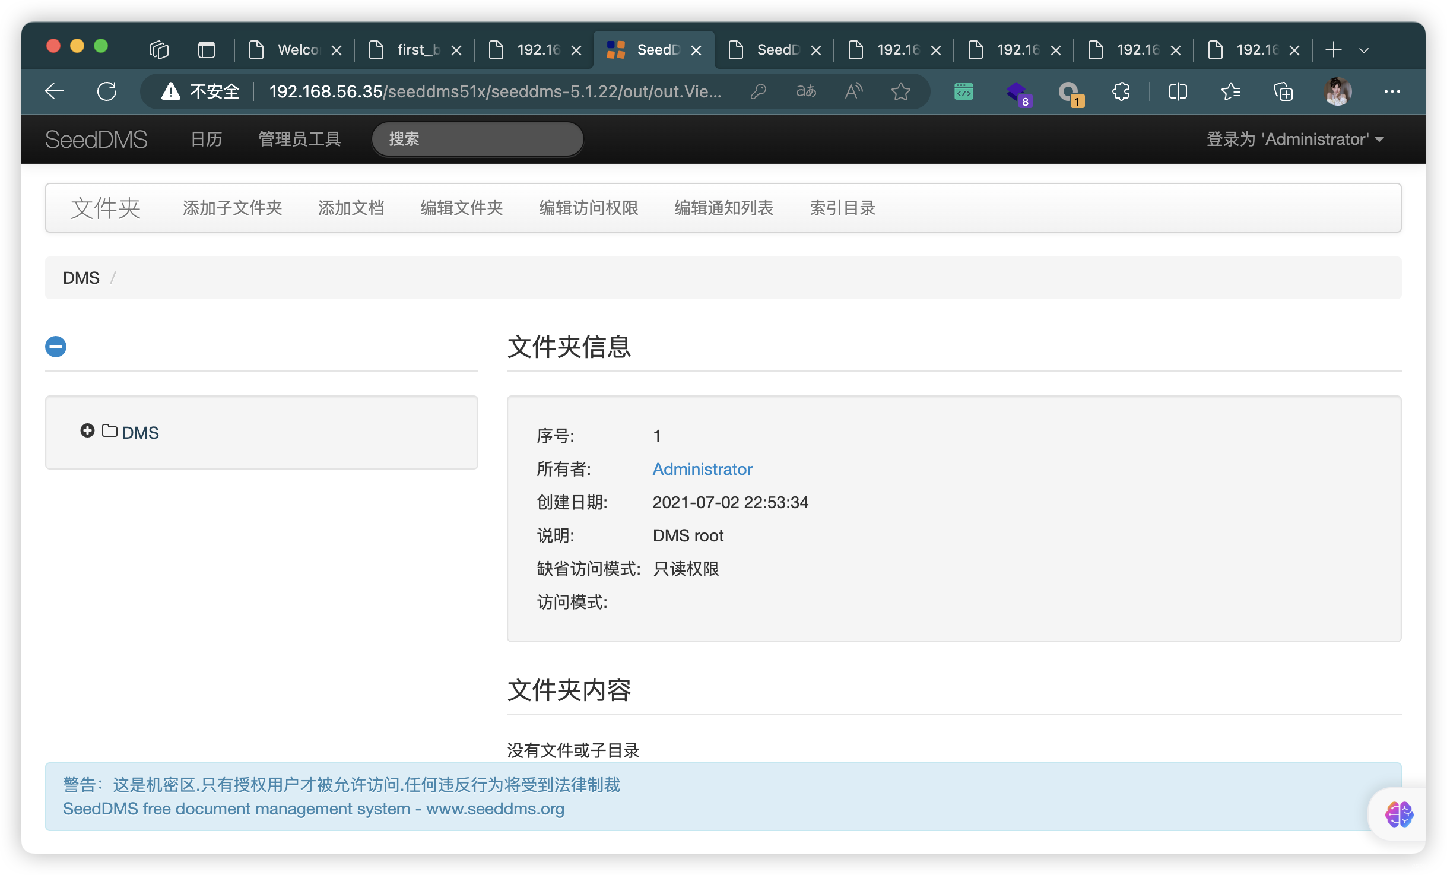
Task: Click the 文件夹 navigation title
Action: click(106, 208)
